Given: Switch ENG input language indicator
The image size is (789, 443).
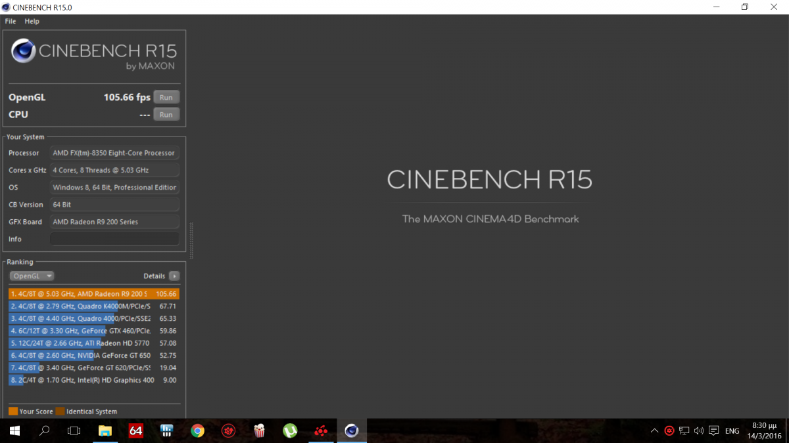Looking at the screenshot, I should pos(732,431).
